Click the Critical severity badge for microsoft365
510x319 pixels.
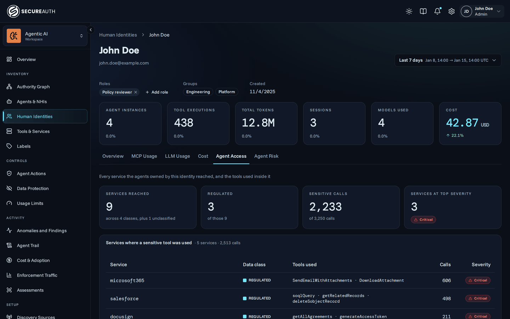click(x=478, y=280)
